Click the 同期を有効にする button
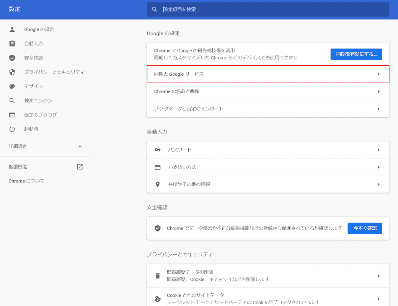Image resolution: width=398 pixels, height=306 pixels. [356, 54]
